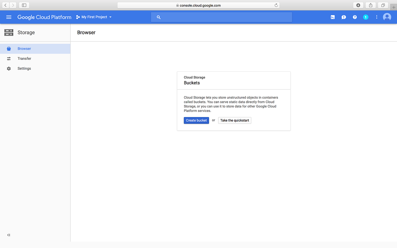
Task: Click the Transfer sidebar icon
Action: [x=9, y=58]
